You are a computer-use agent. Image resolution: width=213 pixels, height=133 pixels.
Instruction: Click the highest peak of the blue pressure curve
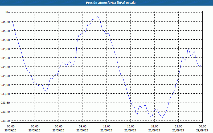[x=97, y=16]
